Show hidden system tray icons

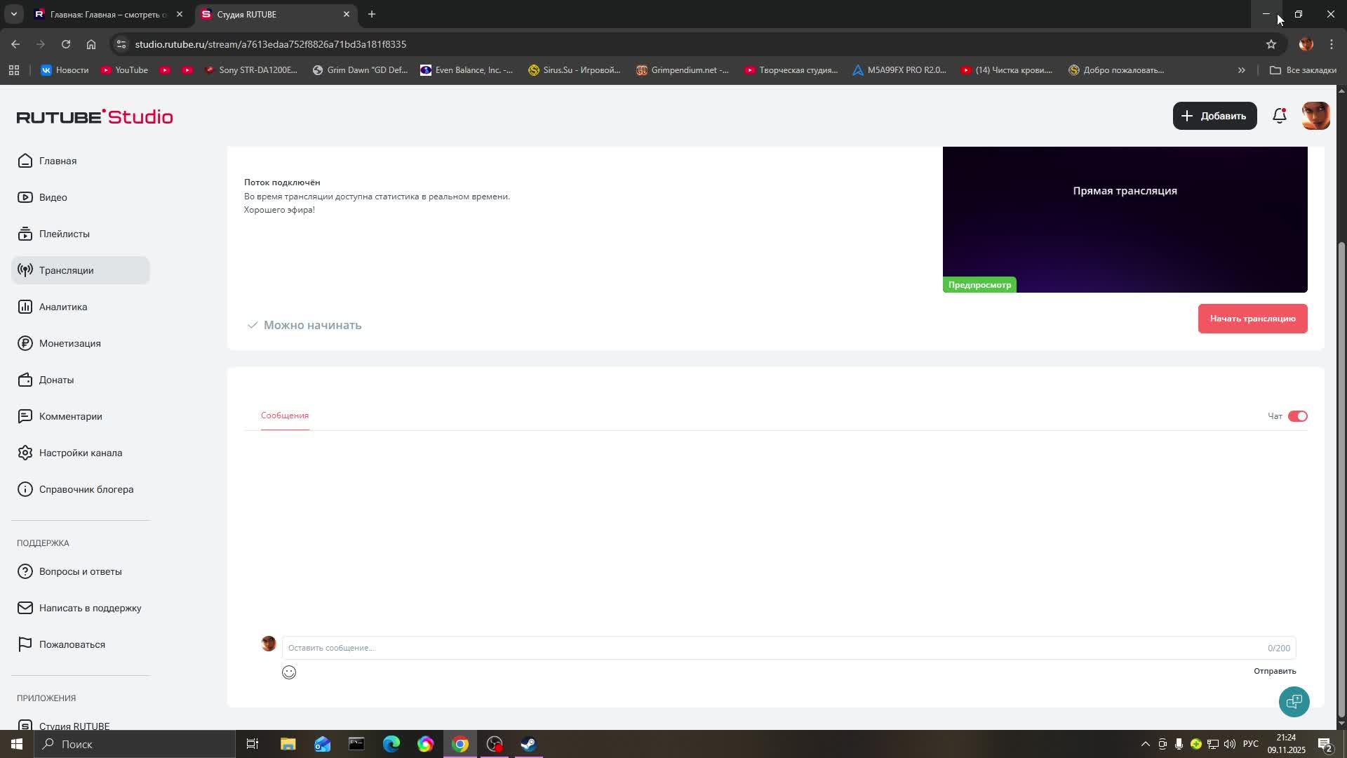[x=1145, y=744]
